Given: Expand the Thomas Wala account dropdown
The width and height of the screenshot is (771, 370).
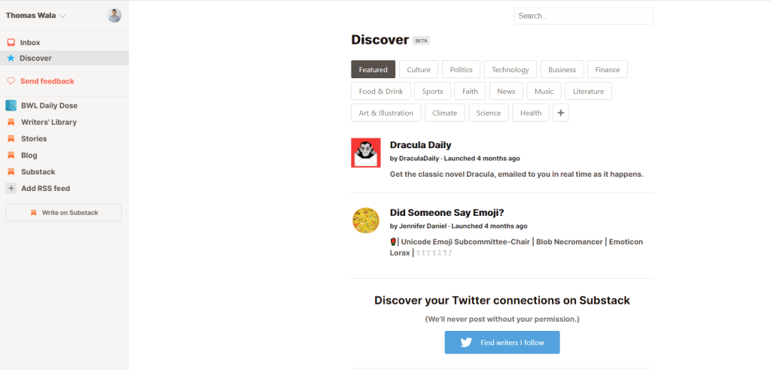Looking at the screenshot, I should click(x=62, y=16).
